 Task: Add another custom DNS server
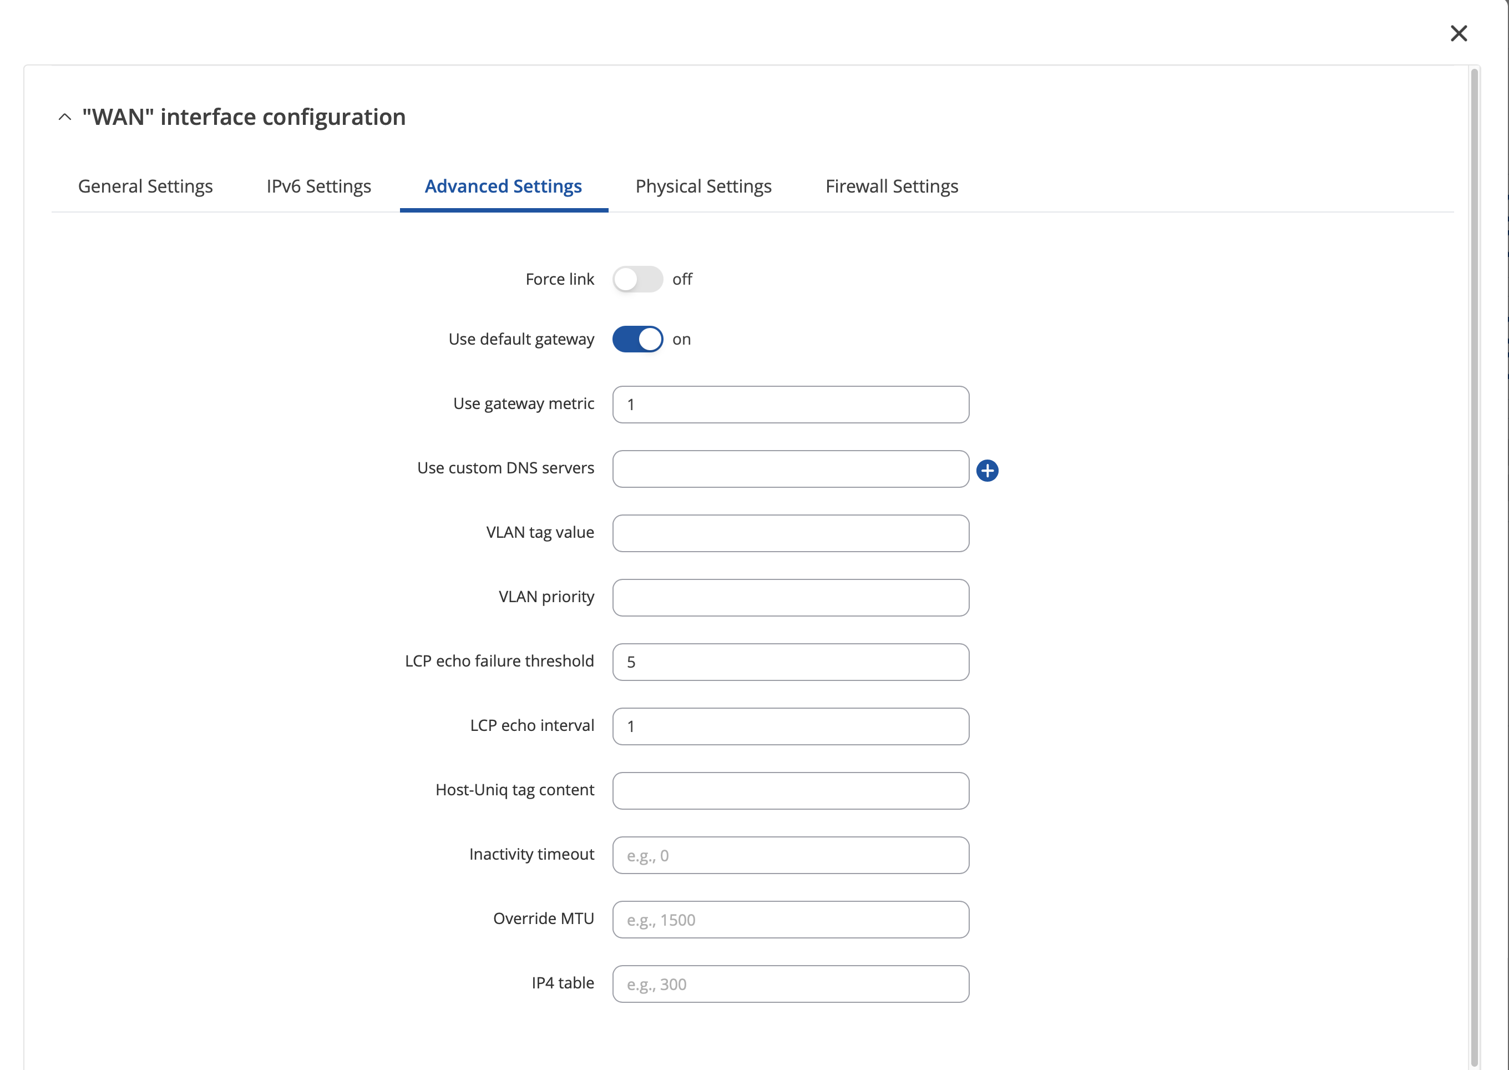[987, 471]
